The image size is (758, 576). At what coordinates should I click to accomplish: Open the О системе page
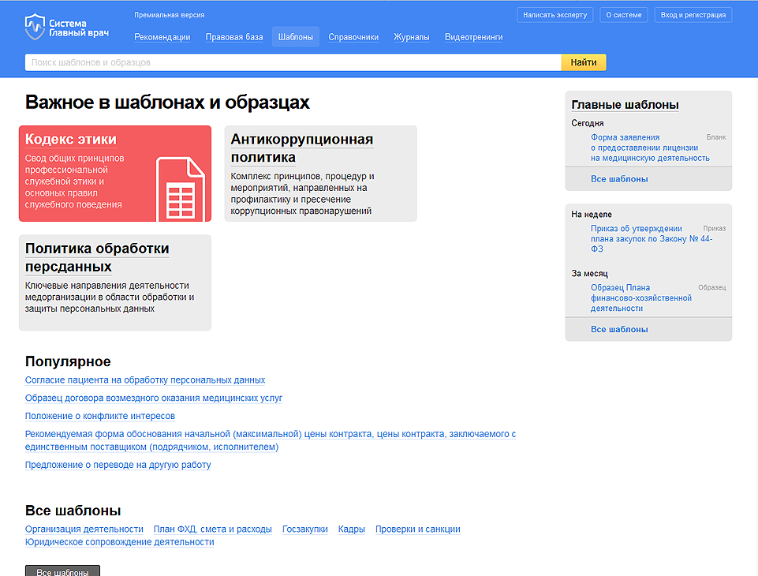(x=625, y=15)
